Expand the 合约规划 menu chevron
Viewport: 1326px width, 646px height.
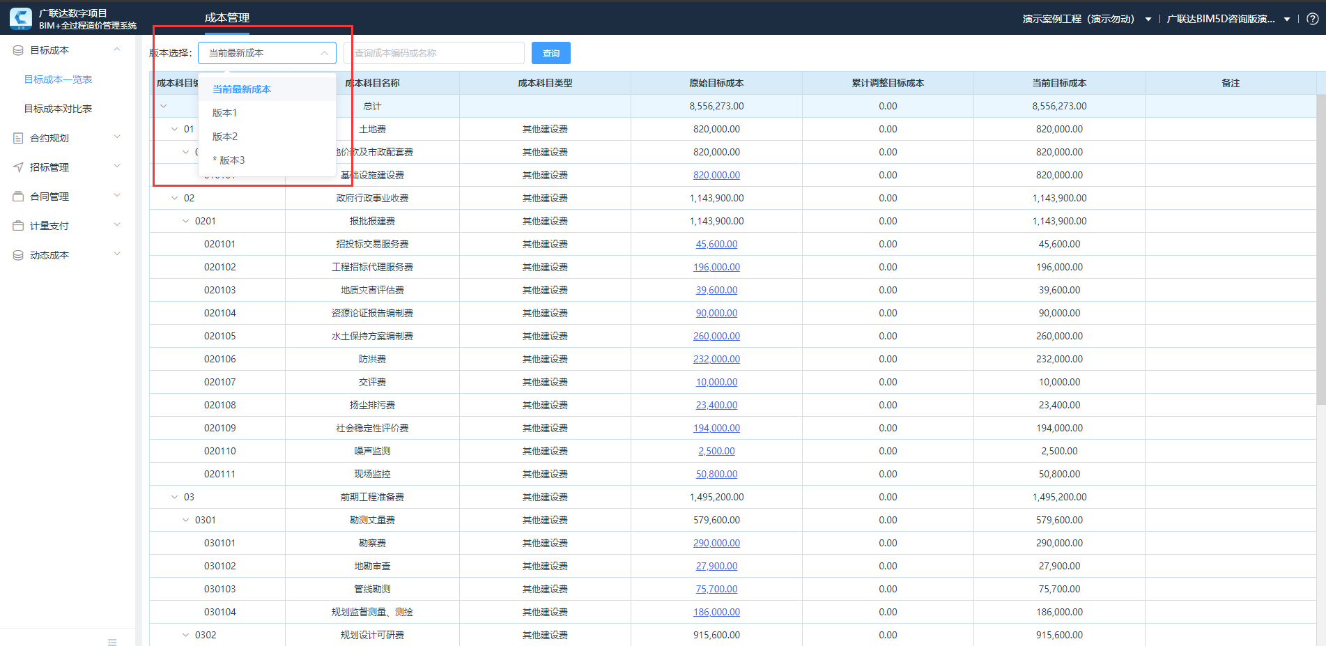(117, 137)
